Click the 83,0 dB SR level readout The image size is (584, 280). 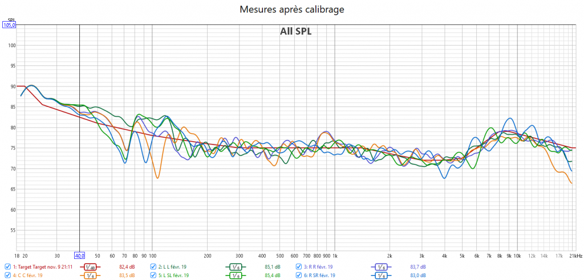[418, 275]
